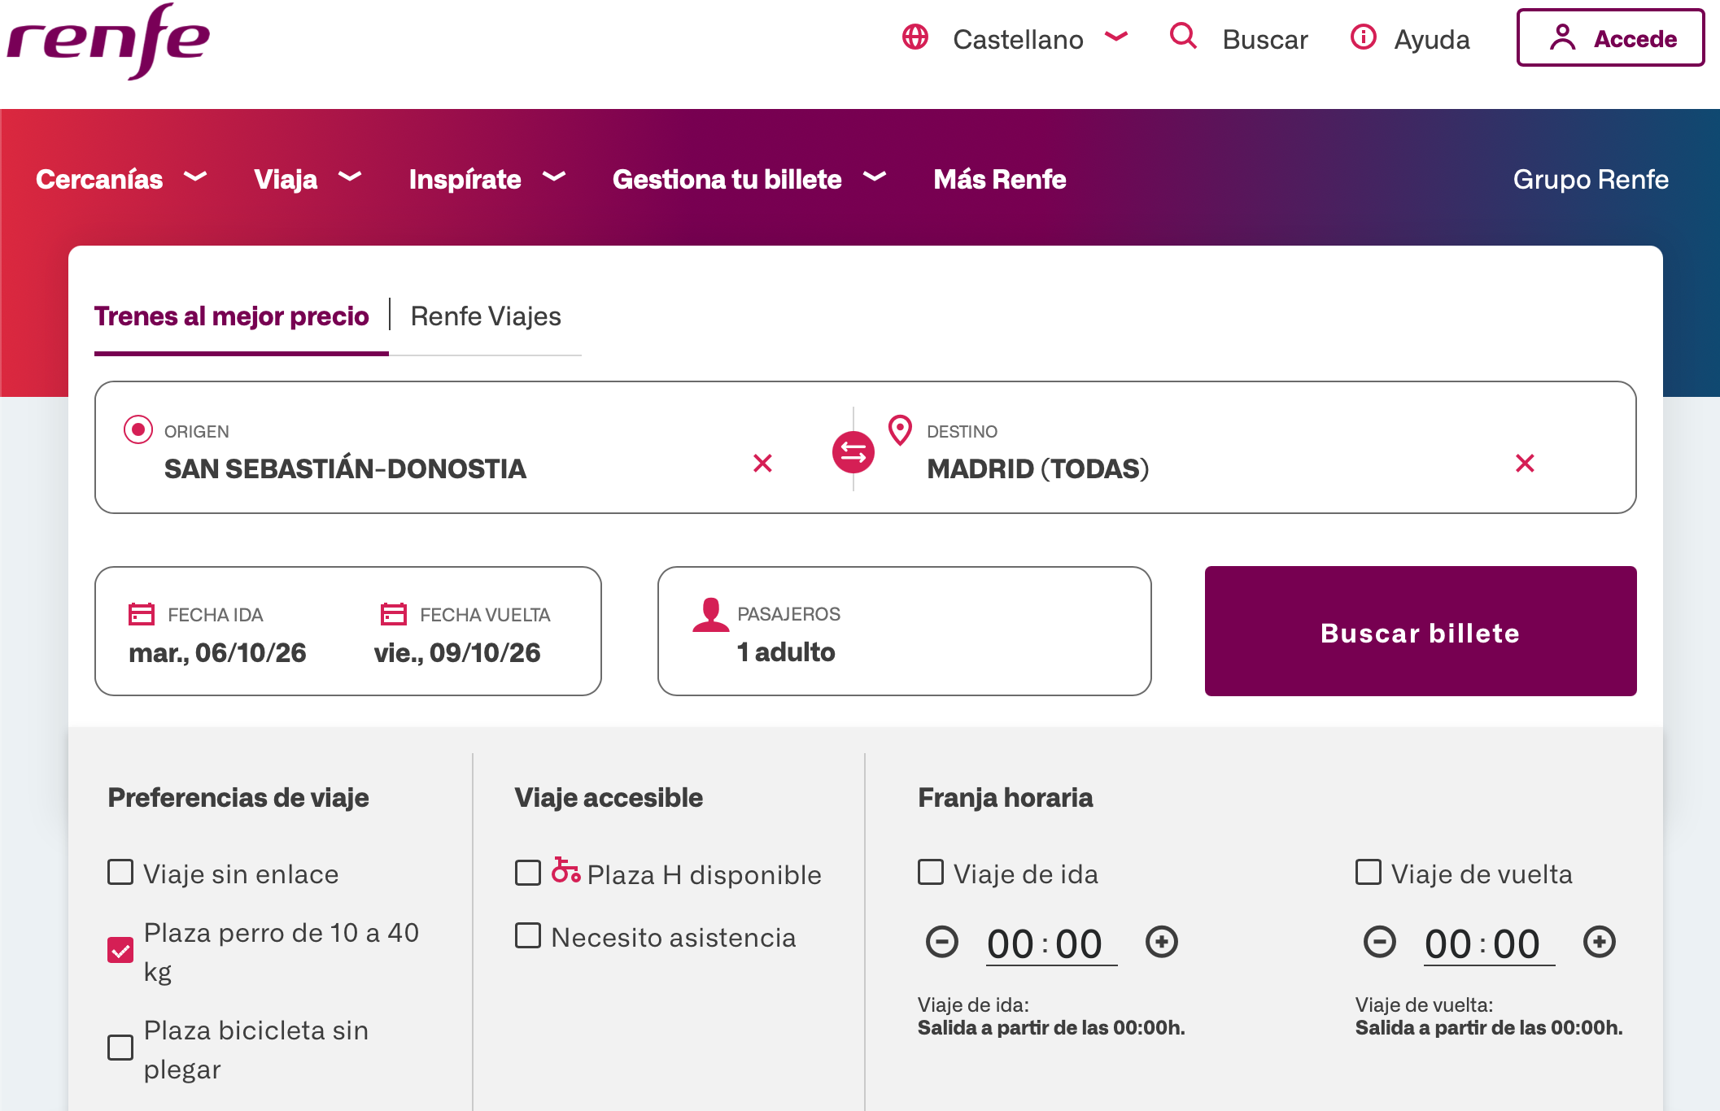The height and width of the screenshot is (1111, 1720).
Task: Clear the origin station San Sebastián-Donostia
Action: point(762,464)
